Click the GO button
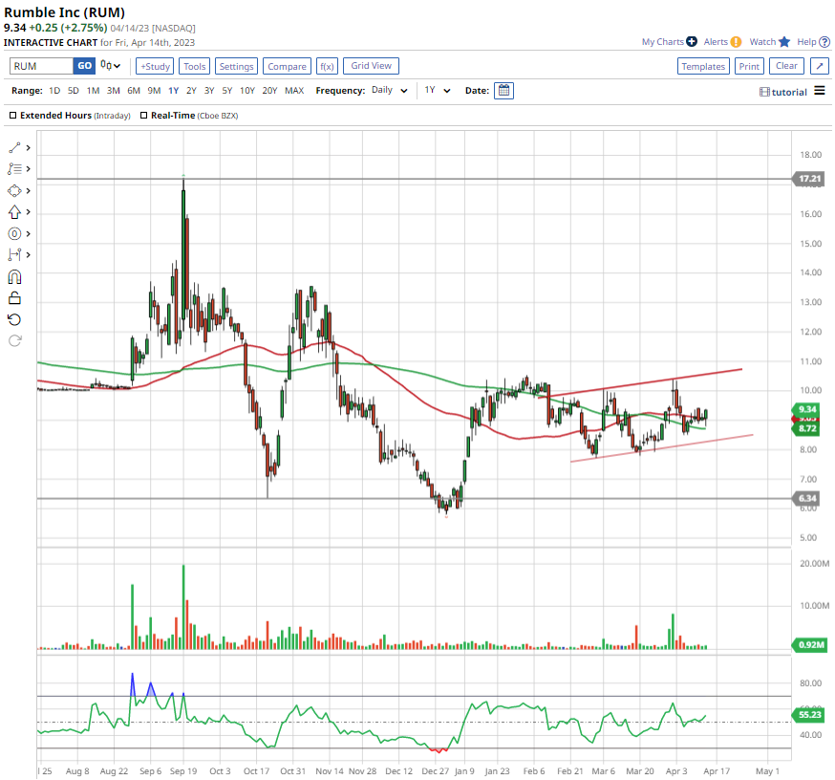The height and width of the screenshot is (780, 835). point(85,66)
